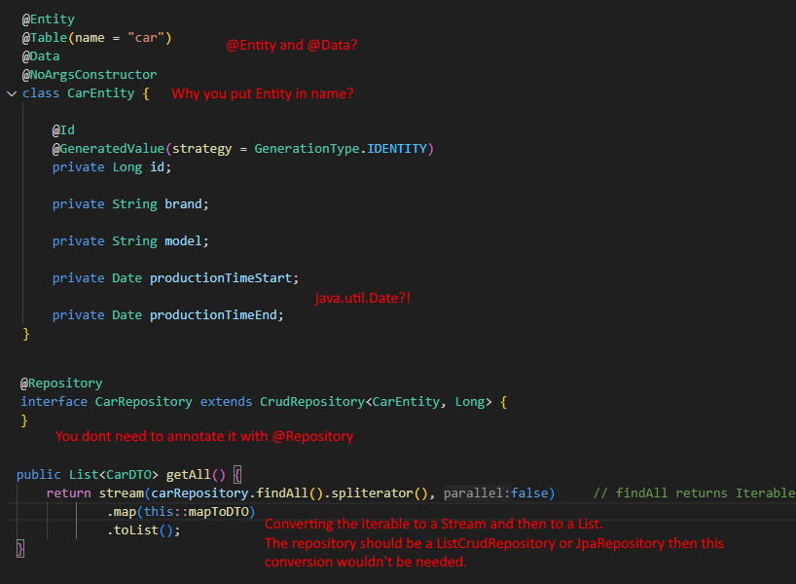Click the findAll returns Iterable comment
The image size is (796, 584).
(694, 493)
